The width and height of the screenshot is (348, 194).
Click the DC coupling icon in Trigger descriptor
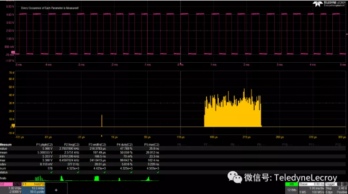tap(344, 184)
